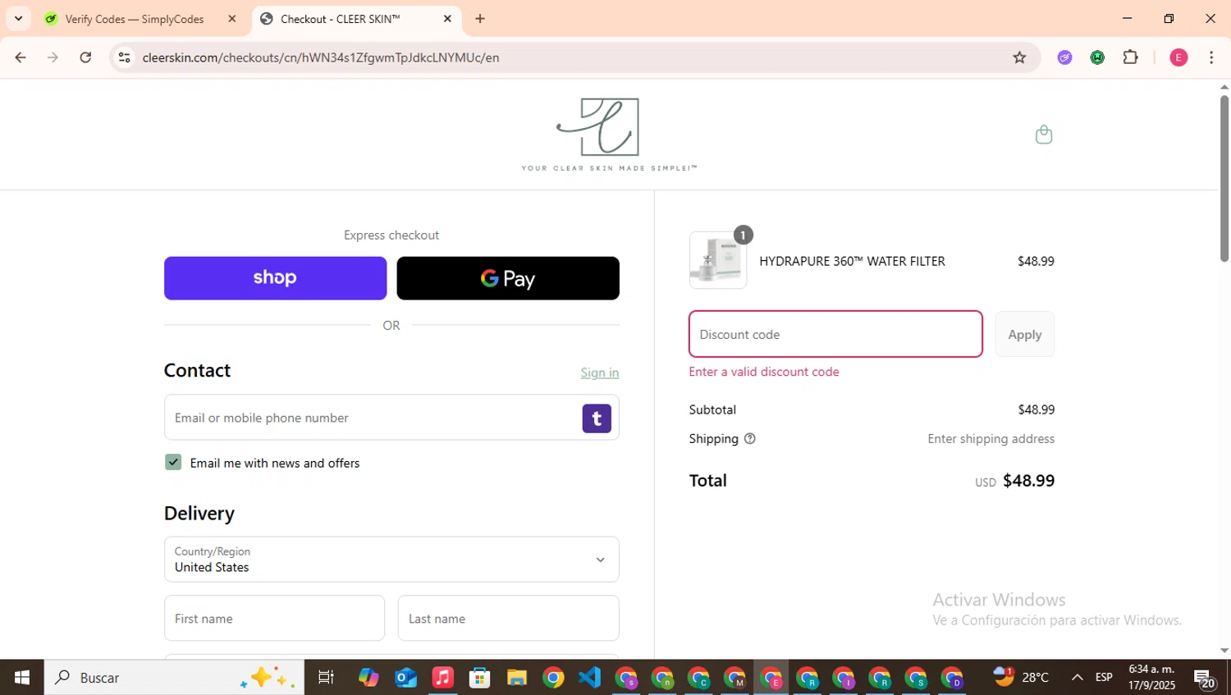Bookmark this page with the star icon
1231x695 pixels.
click(x=1019, y=57)
